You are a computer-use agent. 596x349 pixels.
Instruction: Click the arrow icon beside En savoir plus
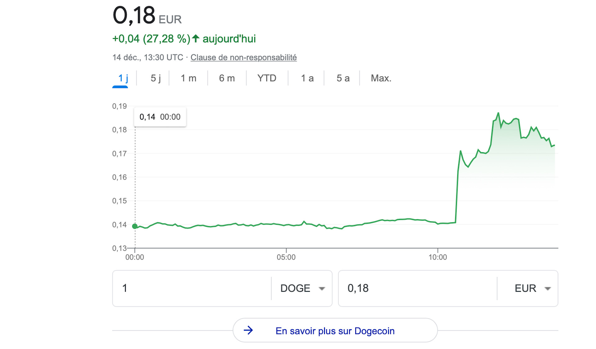[248, 330]
